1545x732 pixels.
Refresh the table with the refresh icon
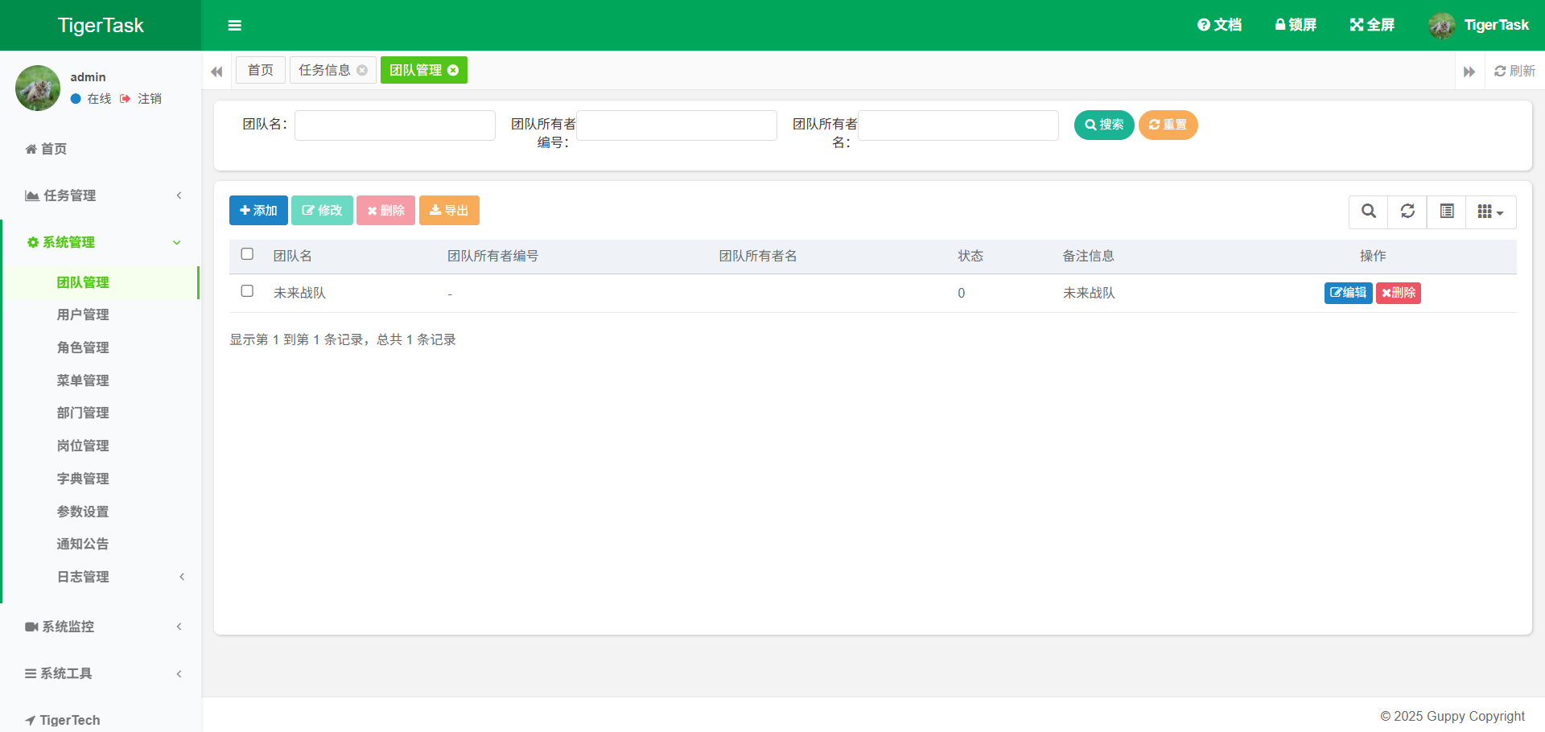tap(1407, 212)
